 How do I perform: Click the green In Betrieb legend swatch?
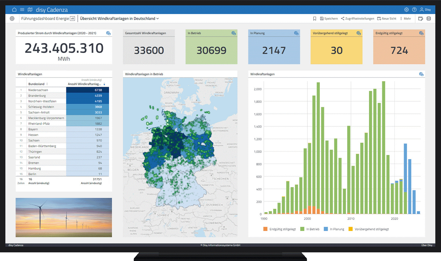tap(302, 229)
